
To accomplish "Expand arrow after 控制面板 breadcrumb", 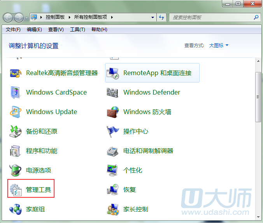I will coord(70,17).
